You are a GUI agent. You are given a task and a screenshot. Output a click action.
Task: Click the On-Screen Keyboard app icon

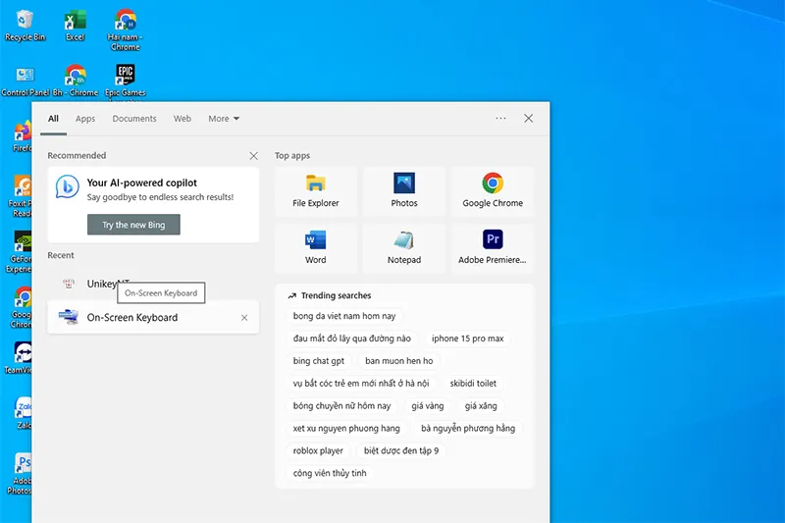point(69,317)
